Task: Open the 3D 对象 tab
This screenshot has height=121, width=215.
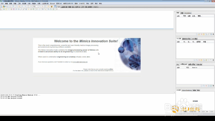Action: 179,39
